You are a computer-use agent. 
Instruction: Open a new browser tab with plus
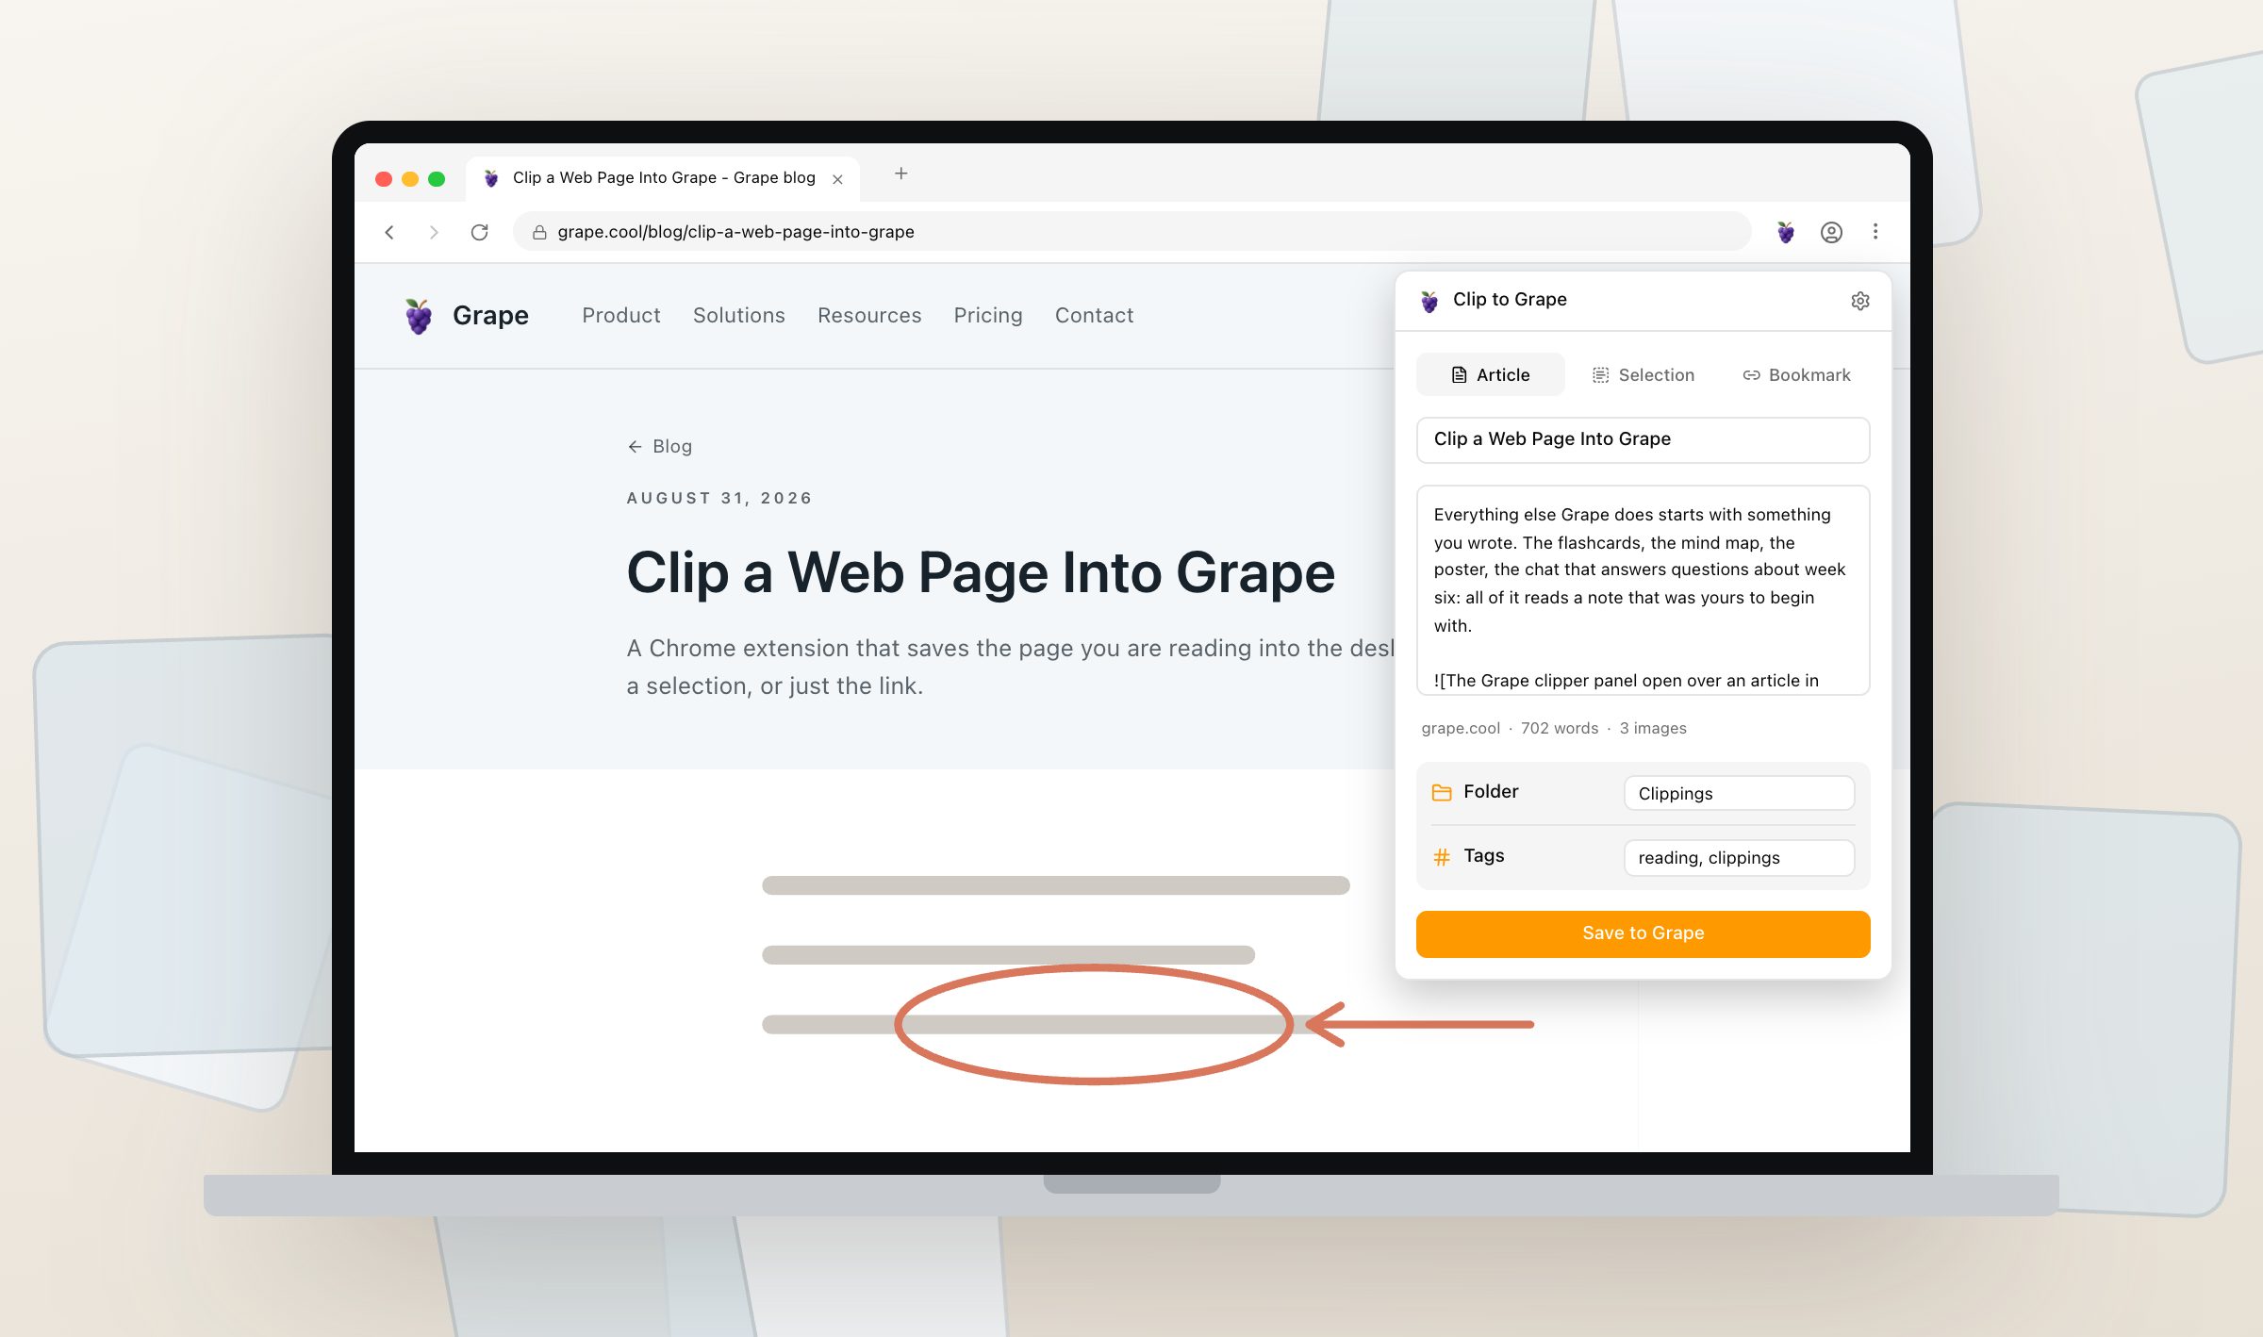click(900, 173)
